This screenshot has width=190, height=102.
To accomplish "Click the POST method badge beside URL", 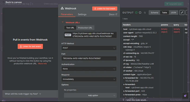I will tap(68, 35).
